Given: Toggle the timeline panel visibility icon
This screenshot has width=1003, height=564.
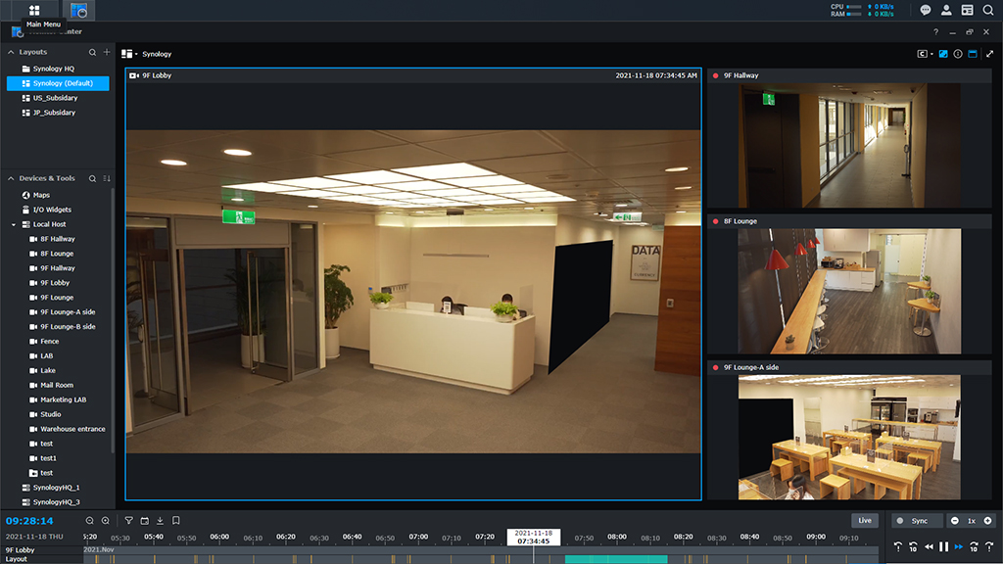Looking at the screenshot, I should click(973, 54).
